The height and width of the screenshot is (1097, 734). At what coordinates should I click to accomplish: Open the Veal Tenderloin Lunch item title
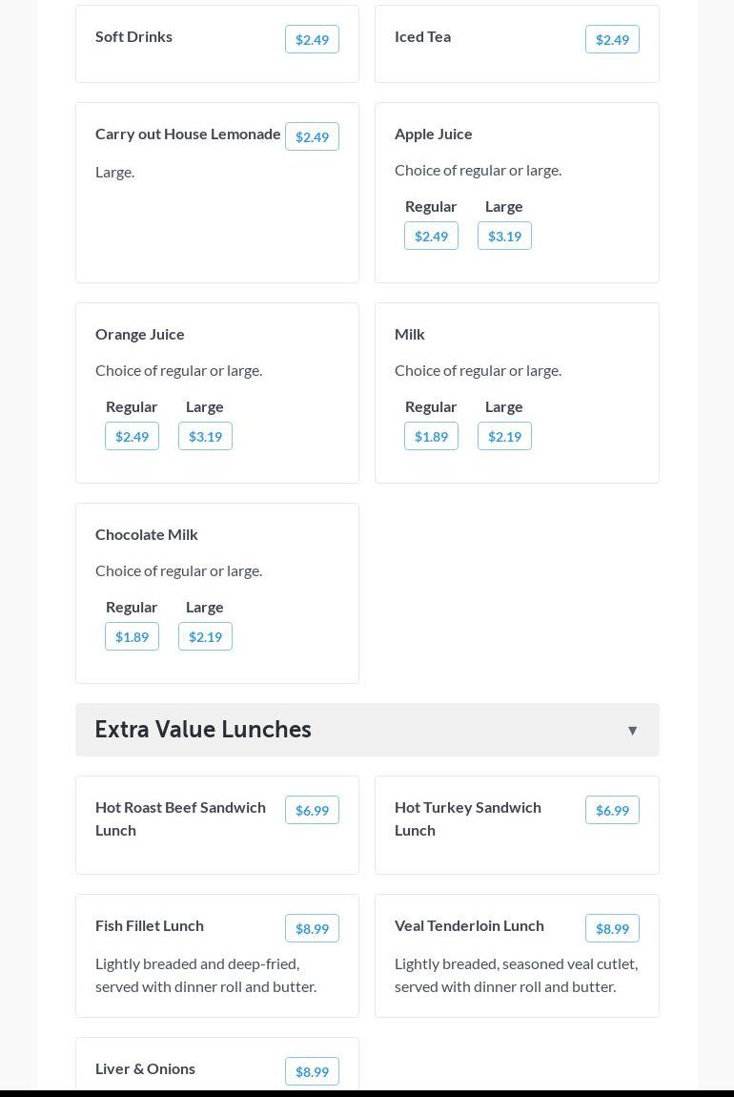[x=469, y=925]
